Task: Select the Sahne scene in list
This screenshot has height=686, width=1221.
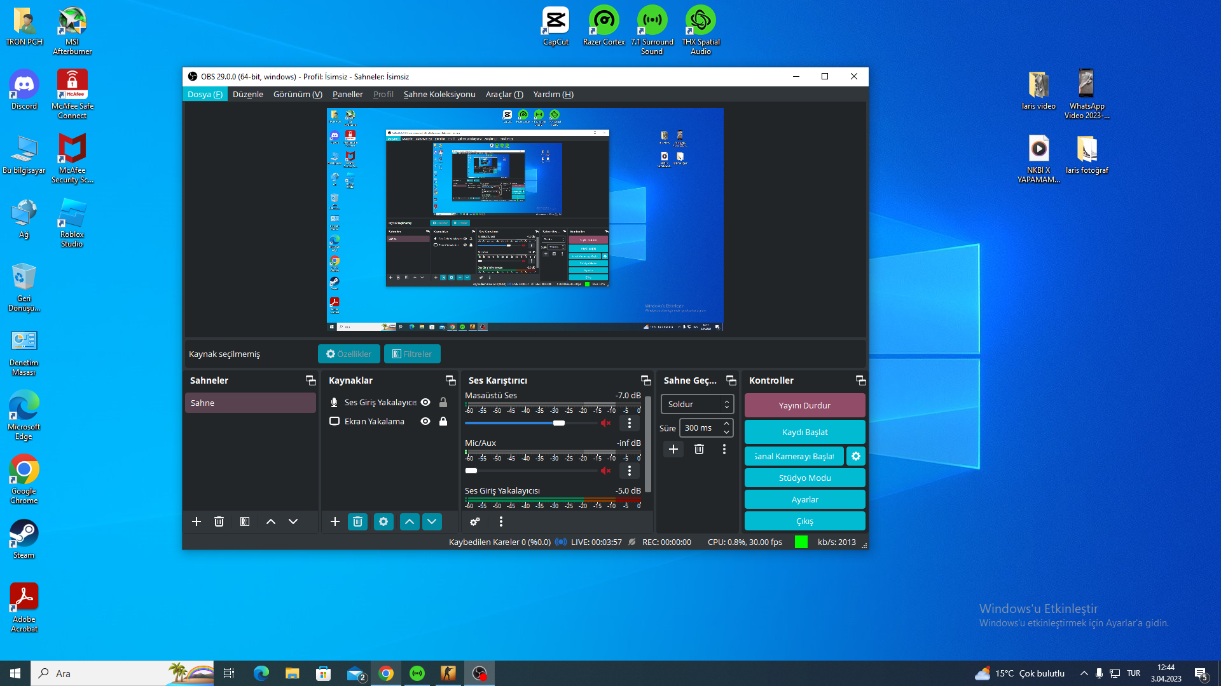Action: [250, 403]
